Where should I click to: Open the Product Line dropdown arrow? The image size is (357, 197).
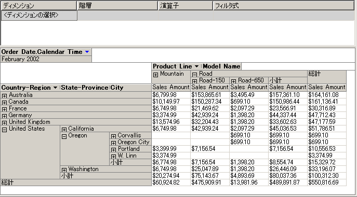point(197,66)
